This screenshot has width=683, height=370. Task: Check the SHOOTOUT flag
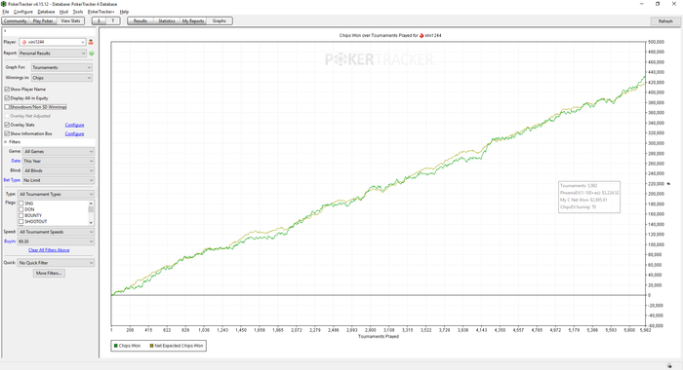click(x=20, y=222)
